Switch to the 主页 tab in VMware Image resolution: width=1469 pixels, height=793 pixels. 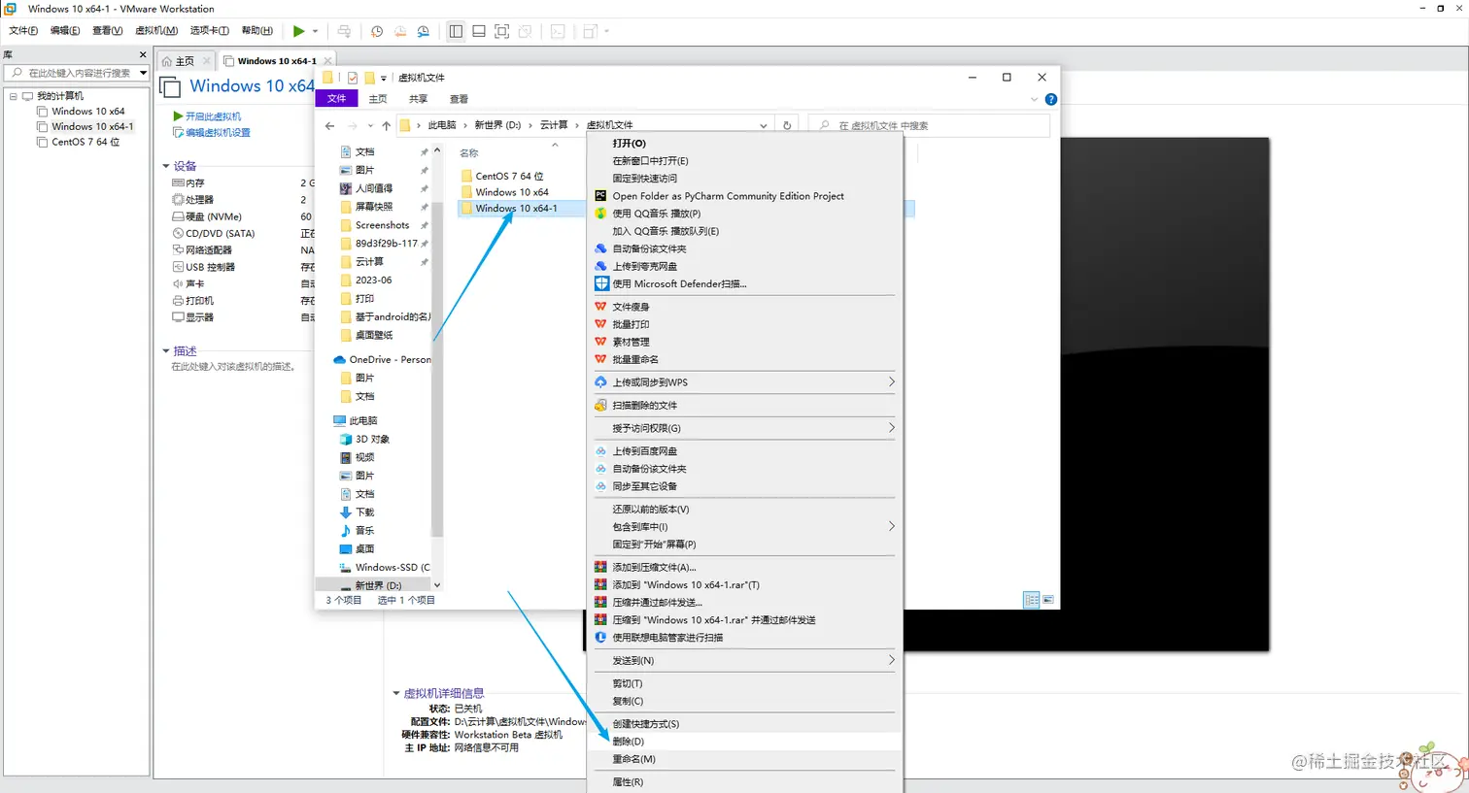(185, 61)
